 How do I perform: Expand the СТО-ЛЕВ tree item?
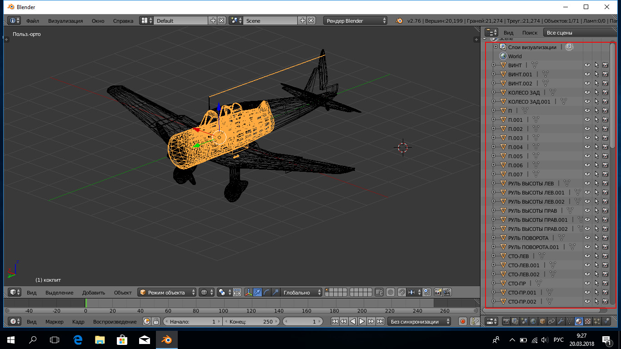(x=493, y=256)
